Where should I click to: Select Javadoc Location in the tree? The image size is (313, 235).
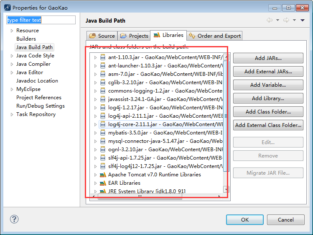pyautogui.click(x=37, y=81)
